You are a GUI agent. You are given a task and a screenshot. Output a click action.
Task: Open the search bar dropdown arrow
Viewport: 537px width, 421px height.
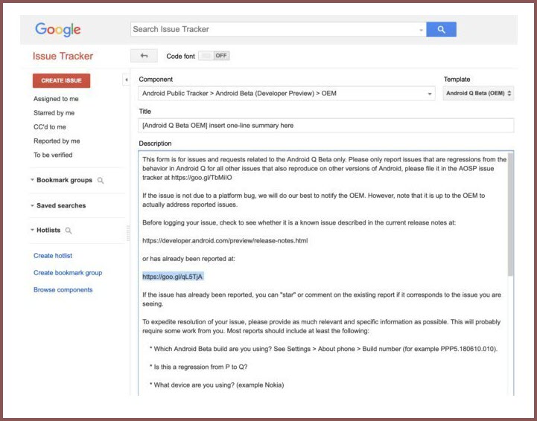click(421, 30)
